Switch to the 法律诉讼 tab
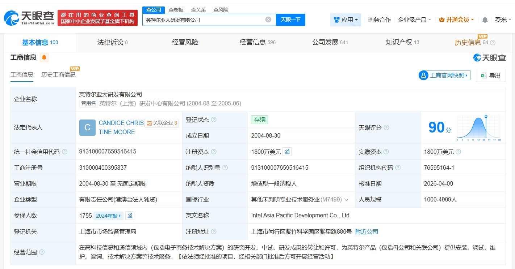The width and height of the screenshot is (515, 269). pyautogui.click(x=112, y=42)
